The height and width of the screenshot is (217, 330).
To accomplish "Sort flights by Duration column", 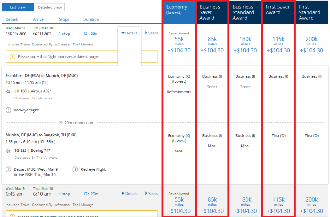I will tap(91, 19).
